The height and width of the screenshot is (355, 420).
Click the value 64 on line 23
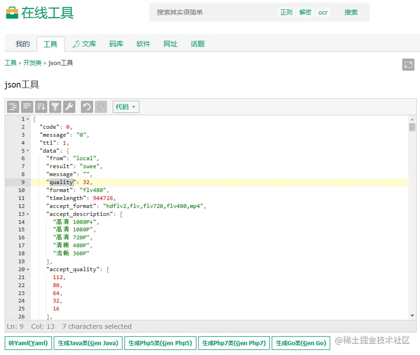tap(56, 293)
